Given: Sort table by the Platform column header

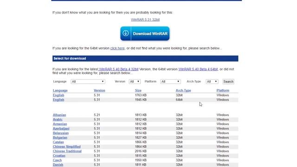Looking at the screenshot, I should pos(223,90).
